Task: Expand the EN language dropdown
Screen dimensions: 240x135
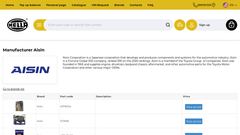Action: [x=233, y=5]
